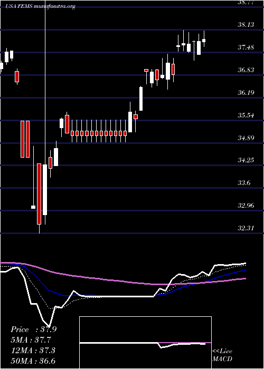Click the 35.54 price axis label
Viewport: 264px width, 369px height.
click(x=246, y=115)
